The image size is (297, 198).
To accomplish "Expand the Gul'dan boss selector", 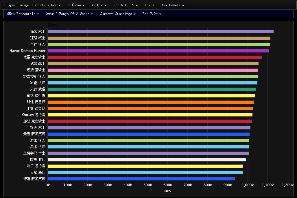I will pos(76,5).
